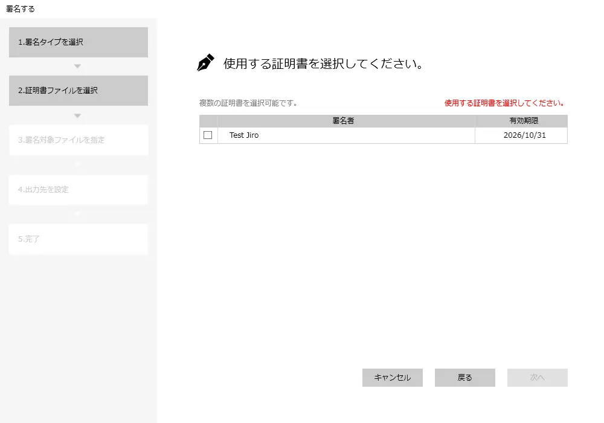Click the arrow below step 1
Screen dimensions: 604x423
(x=77, y=66)
